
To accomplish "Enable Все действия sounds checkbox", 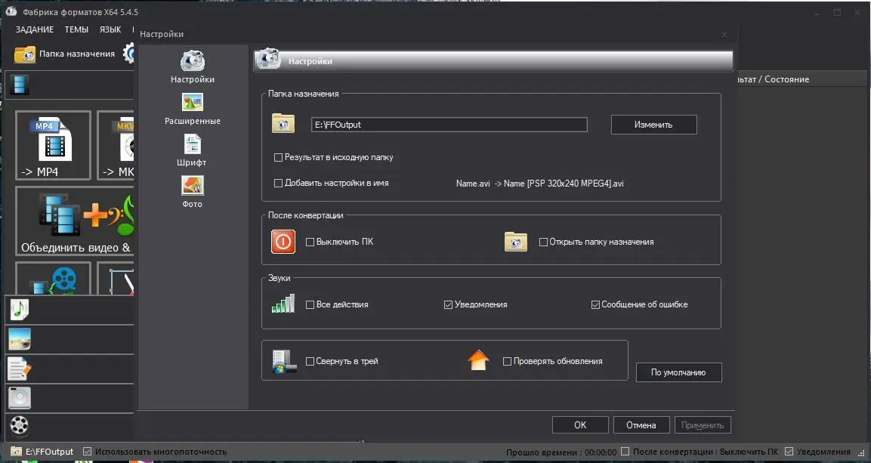I will click(x=310, y=305).
